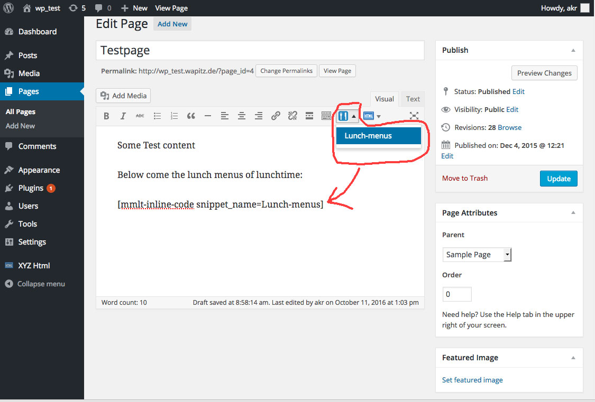Insert a Read More tag
This screenshot has width=595, height=402.
tap(309, 116)
